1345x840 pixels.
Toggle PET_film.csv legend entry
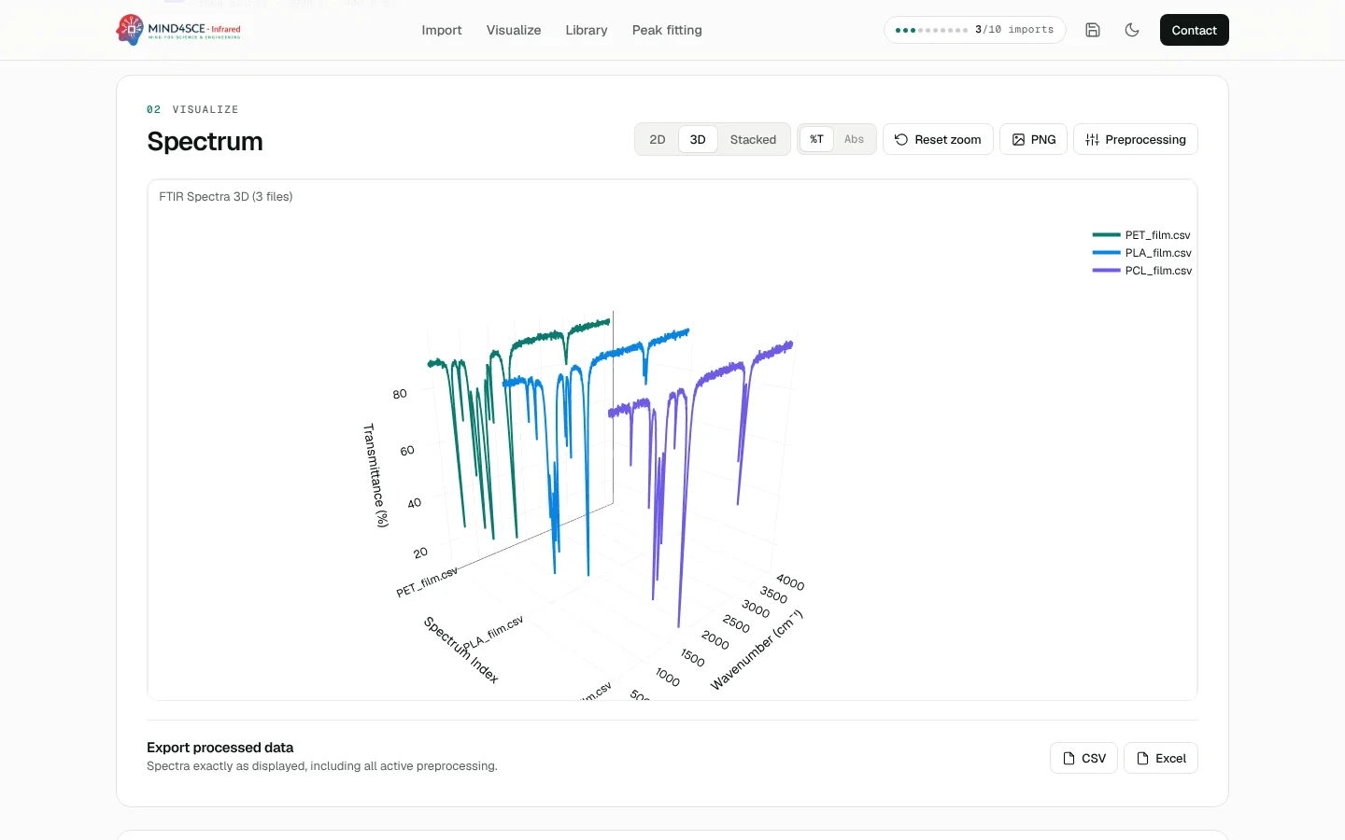click(1157, 235)
